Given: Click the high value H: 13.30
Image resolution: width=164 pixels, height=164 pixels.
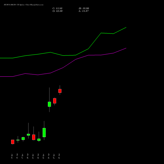Looking at the screenshot, I should [x=84, y=9].
